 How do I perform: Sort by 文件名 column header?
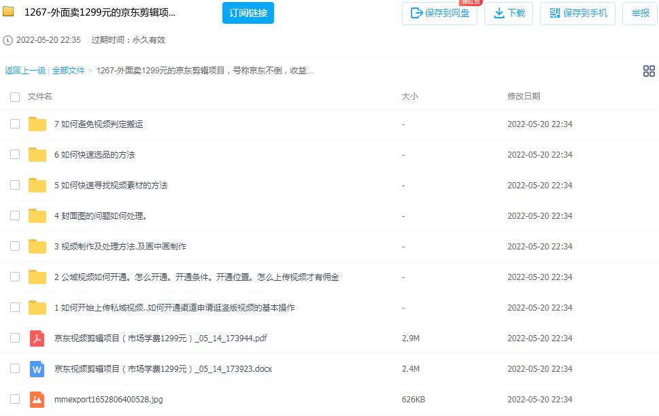tap(40, 97)
